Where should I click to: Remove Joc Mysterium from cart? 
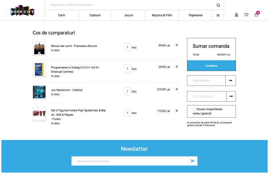click(177, 89)
